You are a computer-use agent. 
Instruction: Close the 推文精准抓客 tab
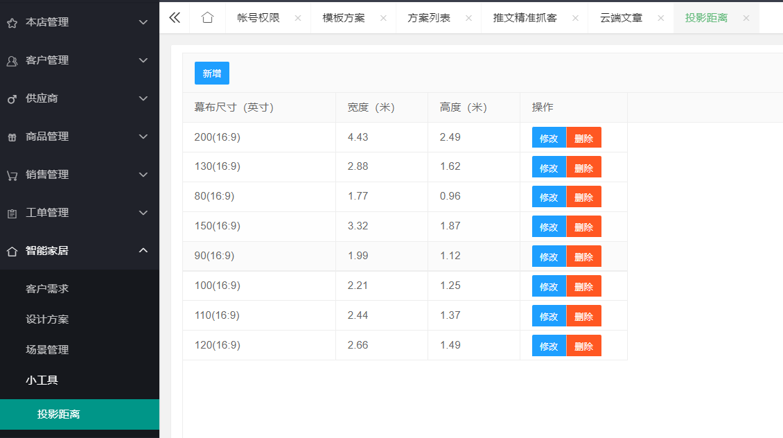(575, 18)
